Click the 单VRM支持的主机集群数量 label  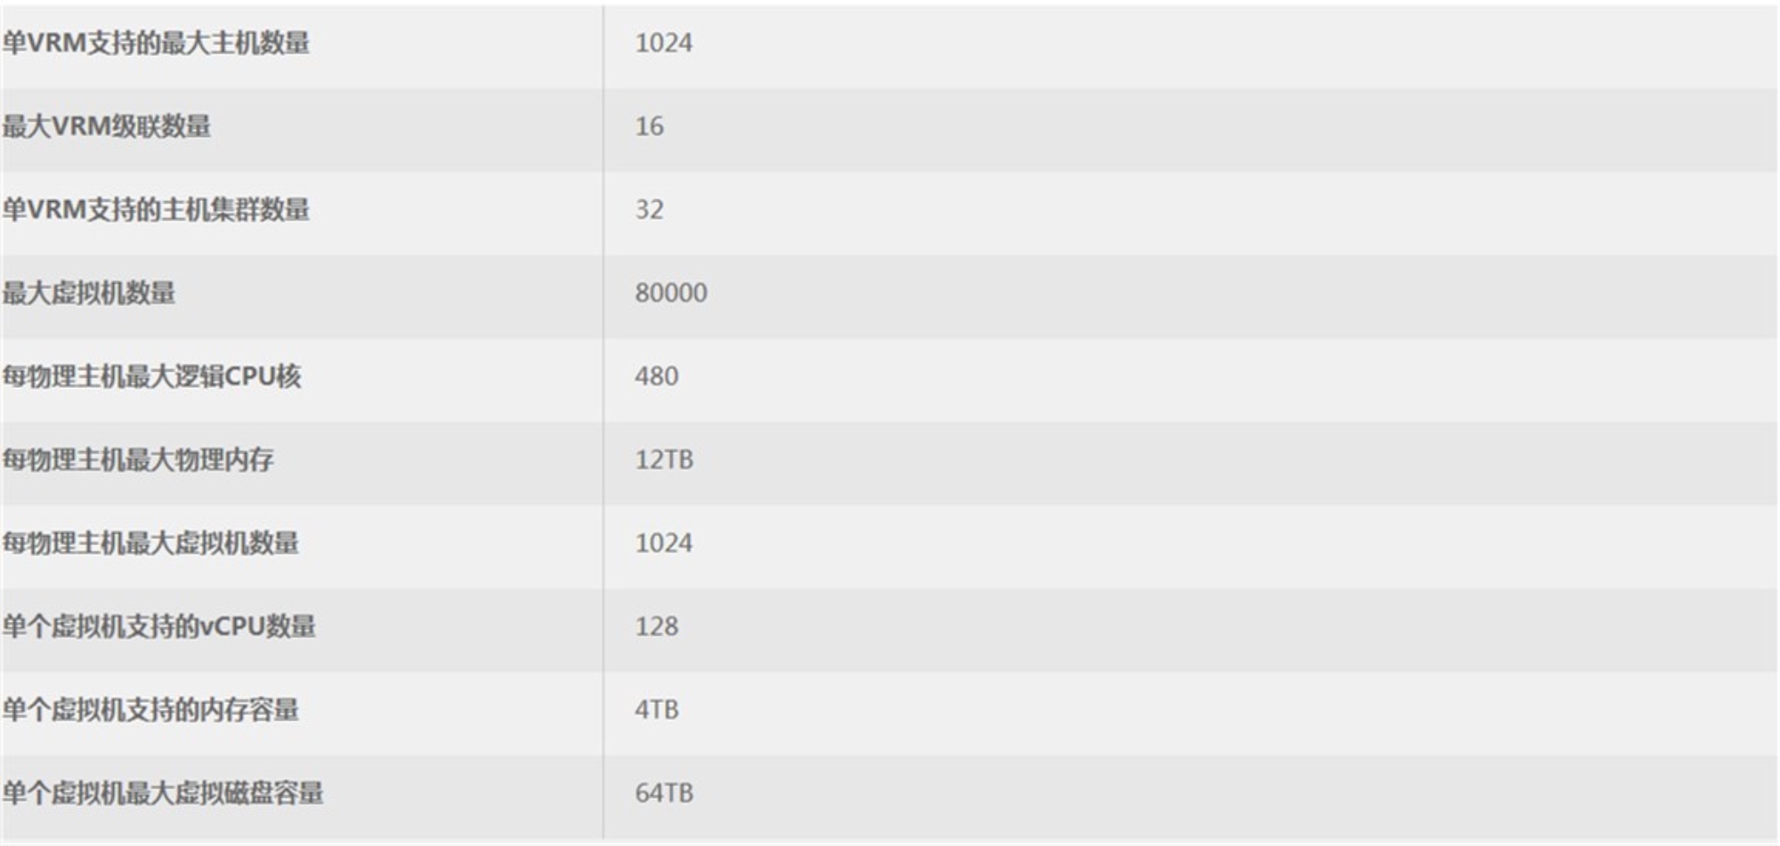156,210
